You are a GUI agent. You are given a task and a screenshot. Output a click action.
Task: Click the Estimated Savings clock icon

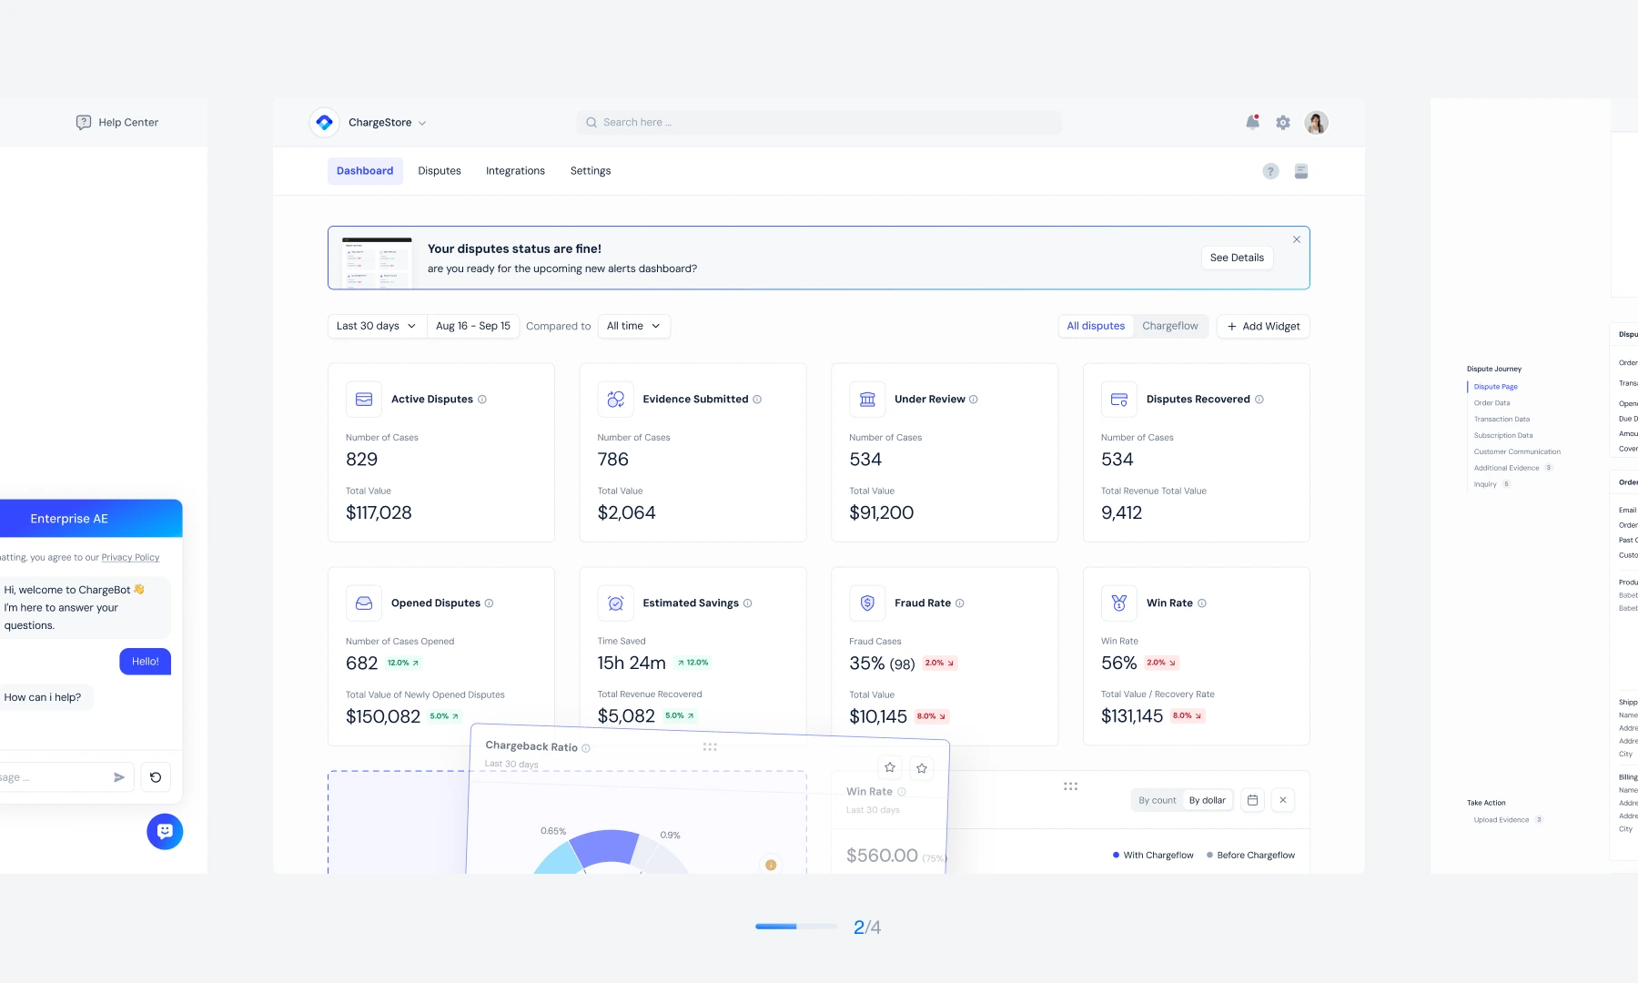pyautogui.click(x=616, y=603)
